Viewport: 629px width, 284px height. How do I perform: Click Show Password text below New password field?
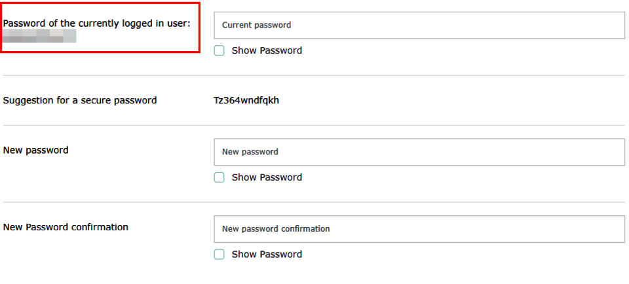click(267, 177)
